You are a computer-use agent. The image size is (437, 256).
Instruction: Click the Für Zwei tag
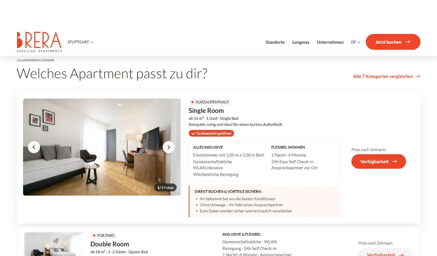coord(103,236)
